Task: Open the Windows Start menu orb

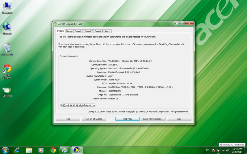Action: (x=5, y=150)
